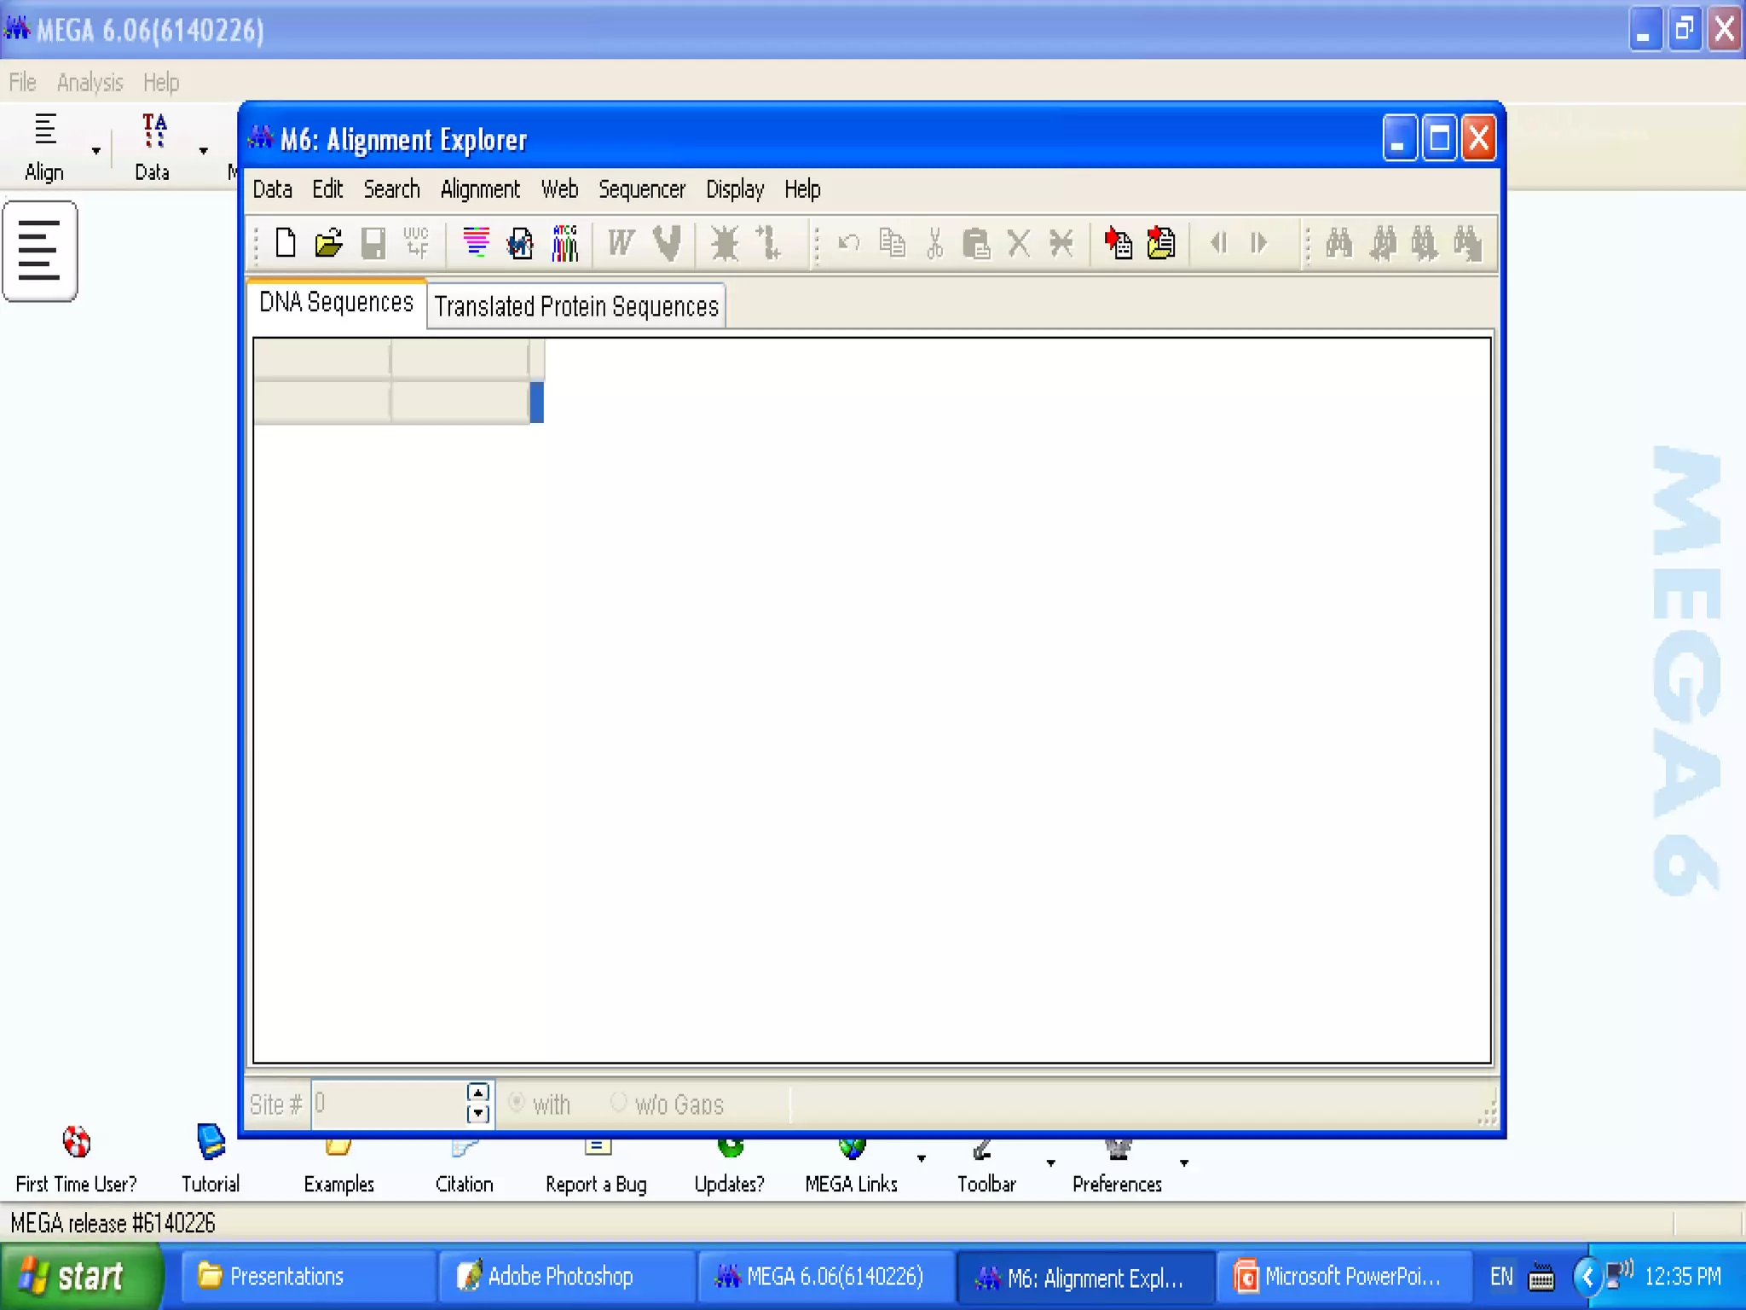Expand the MEGA Links dropdown arrow
1746x1310 pixels.
pyautogui.click(x=922, y=1159)
